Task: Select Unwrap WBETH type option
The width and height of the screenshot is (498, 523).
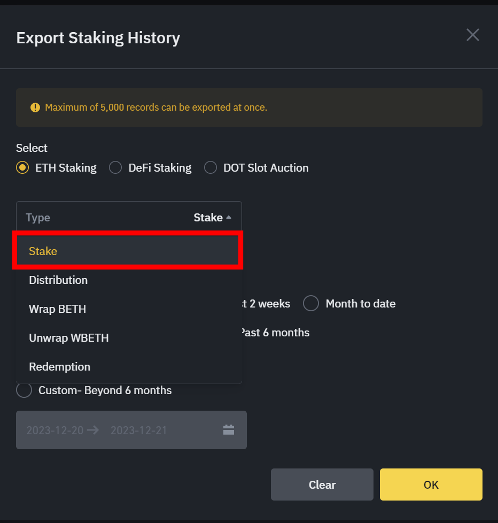Action: click(69, 338)
